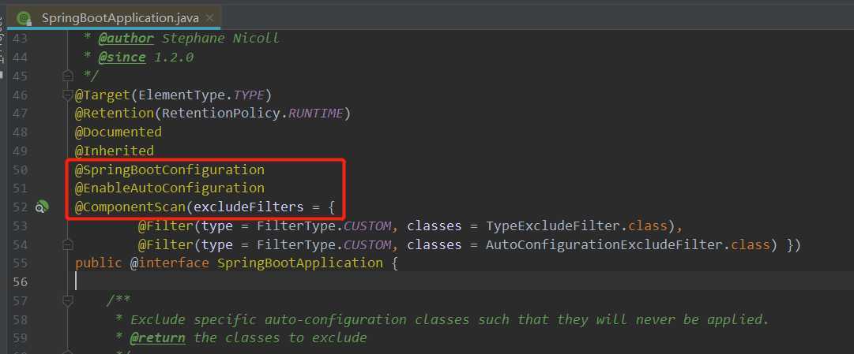Click RetentionPolicy in the Retention annotation

(220, 114)
